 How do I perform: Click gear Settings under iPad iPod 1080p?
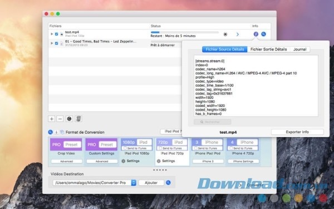coord(130,161)
